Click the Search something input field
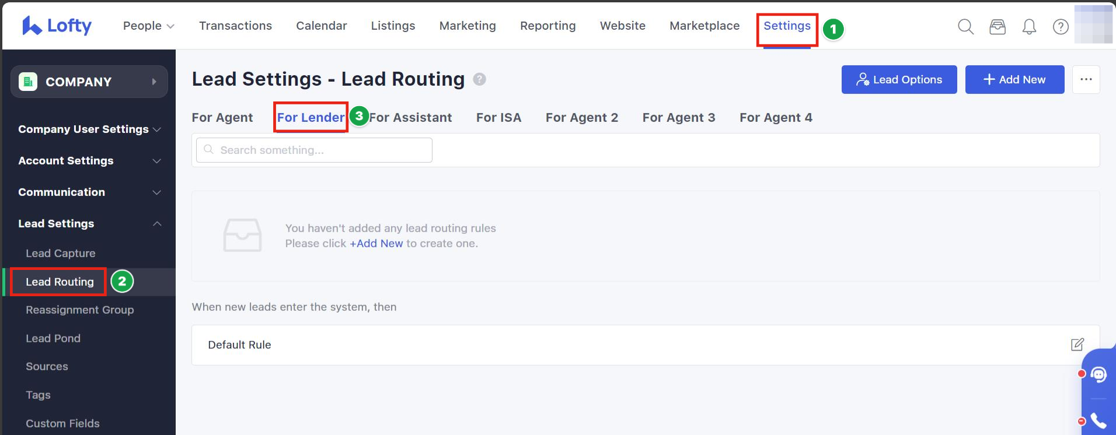The height and width of the screenshot is (435, 1116). 315,150
